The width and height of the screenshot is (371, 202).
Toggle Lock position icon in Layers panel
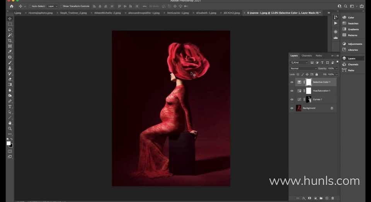click(307, 74)
